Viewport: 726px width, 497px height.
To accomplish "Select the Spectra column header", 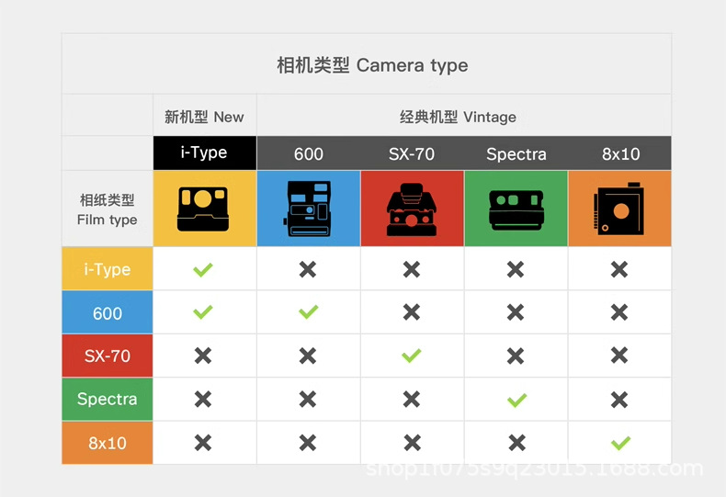I will [x=516, y=153].
